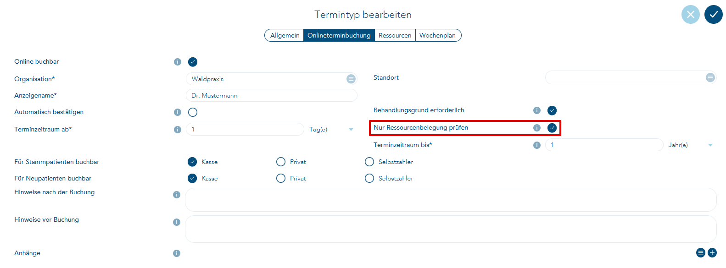Click info icon next to Online buchbar
This screenshot has height=268, width=726.
coord(178,62)
